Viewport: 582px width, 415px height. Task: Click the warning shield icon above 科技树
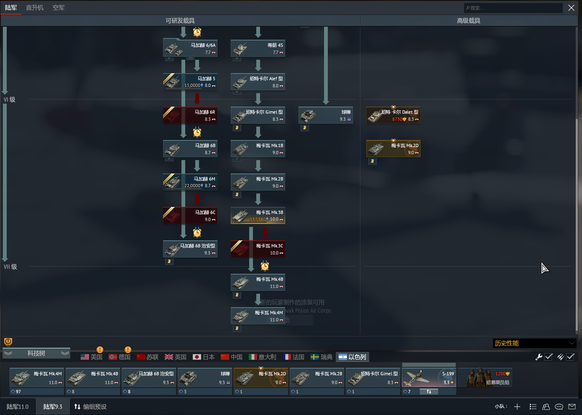[8, 342]
